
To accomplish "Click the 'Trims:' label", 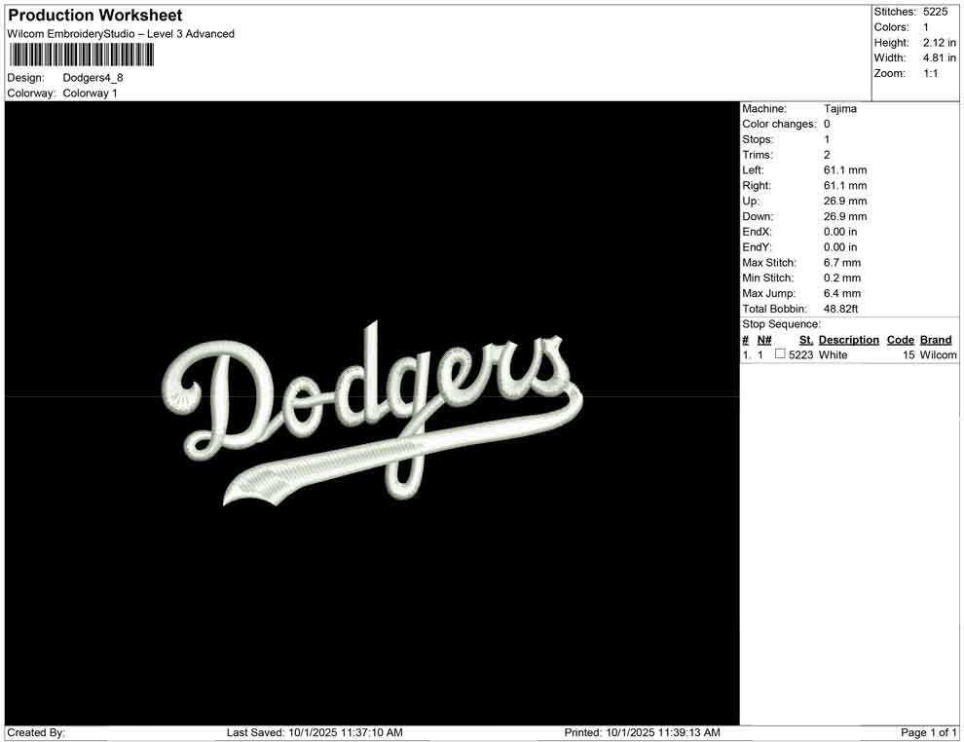I will pos(758,155).
